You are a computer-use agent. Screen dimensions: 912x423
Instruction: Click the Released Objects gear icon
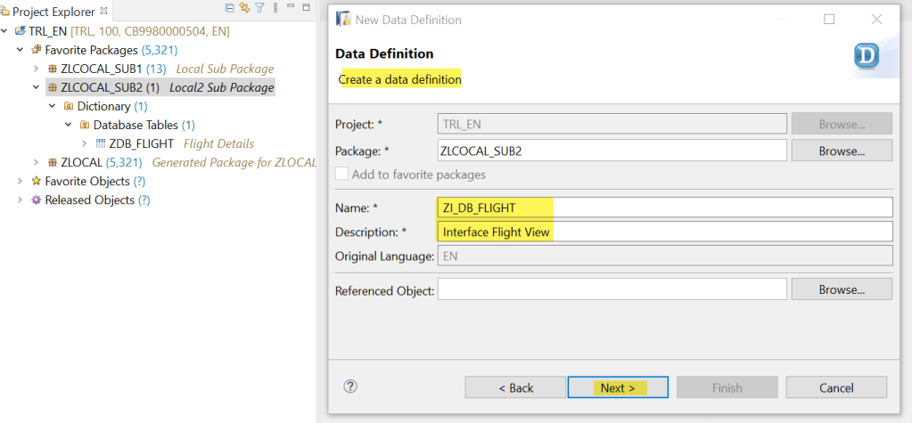point(37,200)
